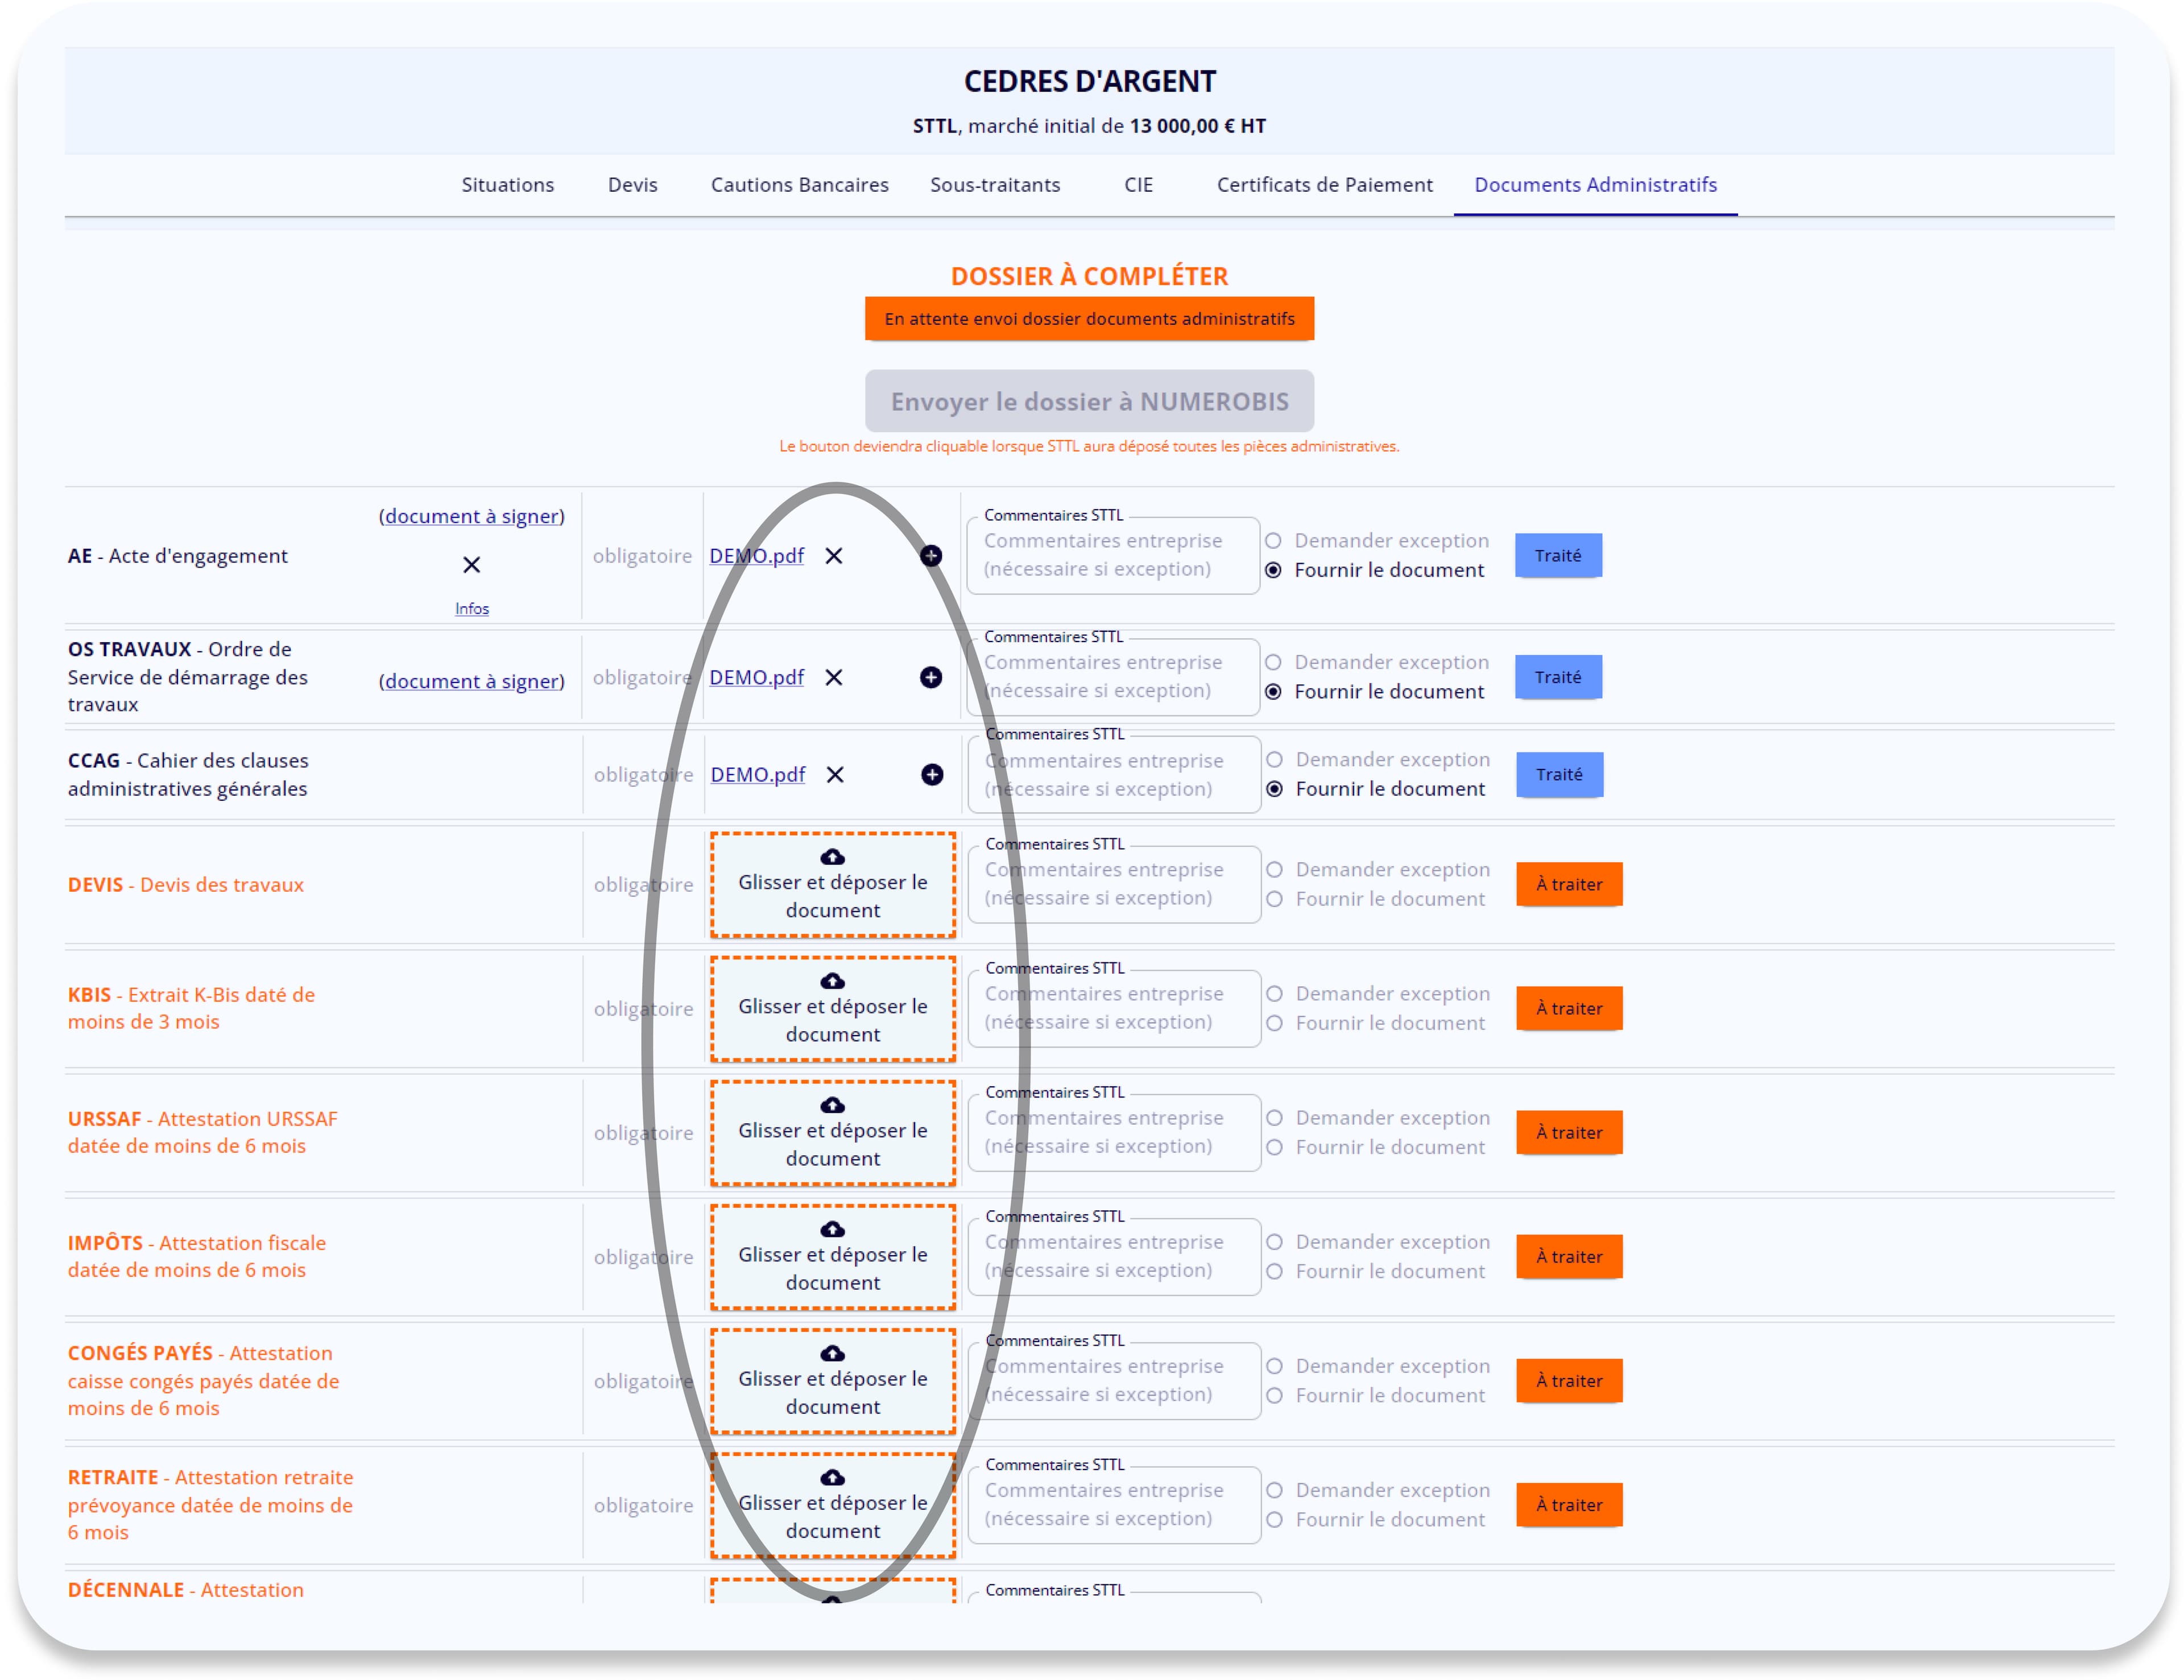The image size is (2184, 1680).
Task: Click the upload cloud icon for DEVIS
Action: point(834,857)
